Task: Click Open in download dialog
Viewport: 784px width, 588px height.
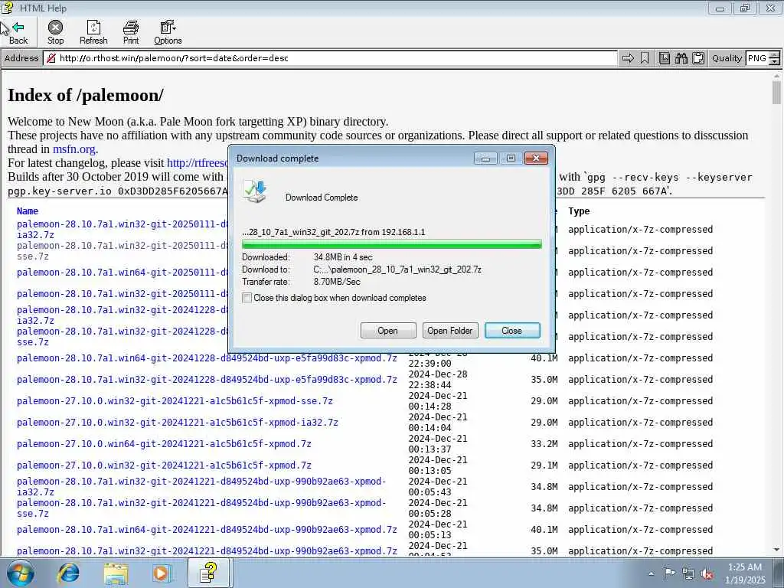Action: tap(388, 331)
